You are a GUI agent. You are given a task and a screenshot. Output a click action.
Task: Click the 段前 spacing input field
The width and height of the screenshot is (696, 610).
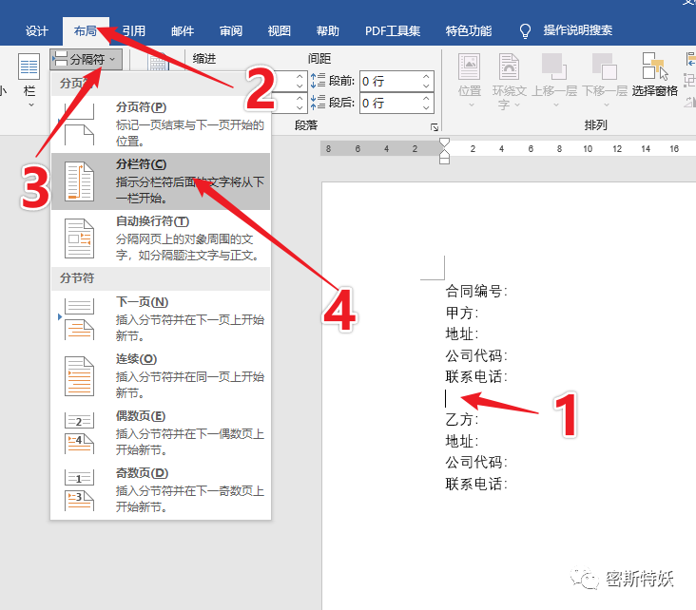[388, 81]
